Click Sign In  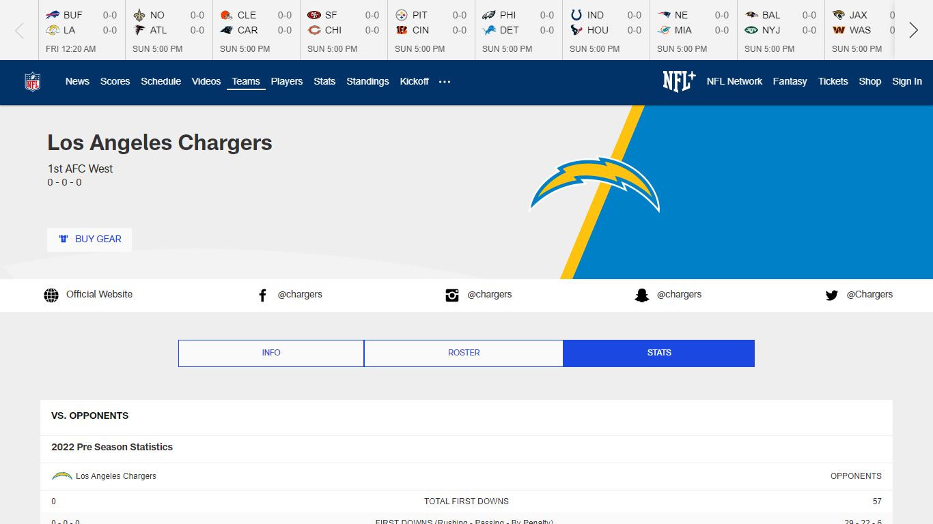point(907,81)
